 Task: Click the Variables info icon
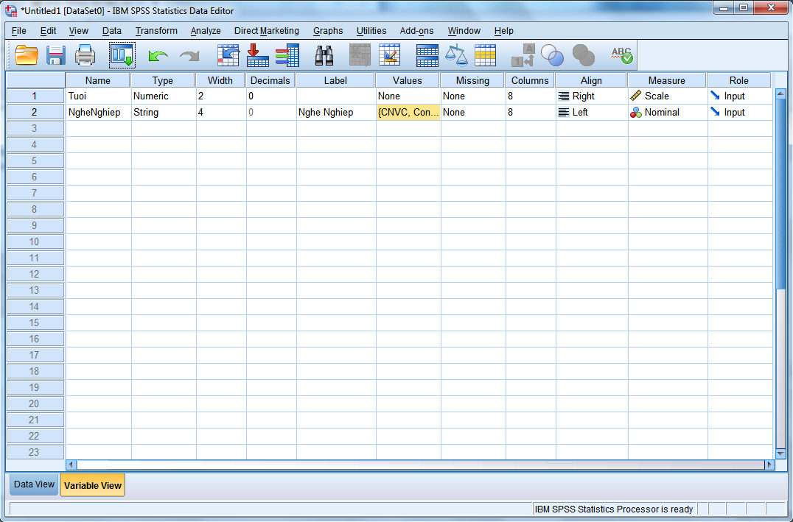pos(287,55)
